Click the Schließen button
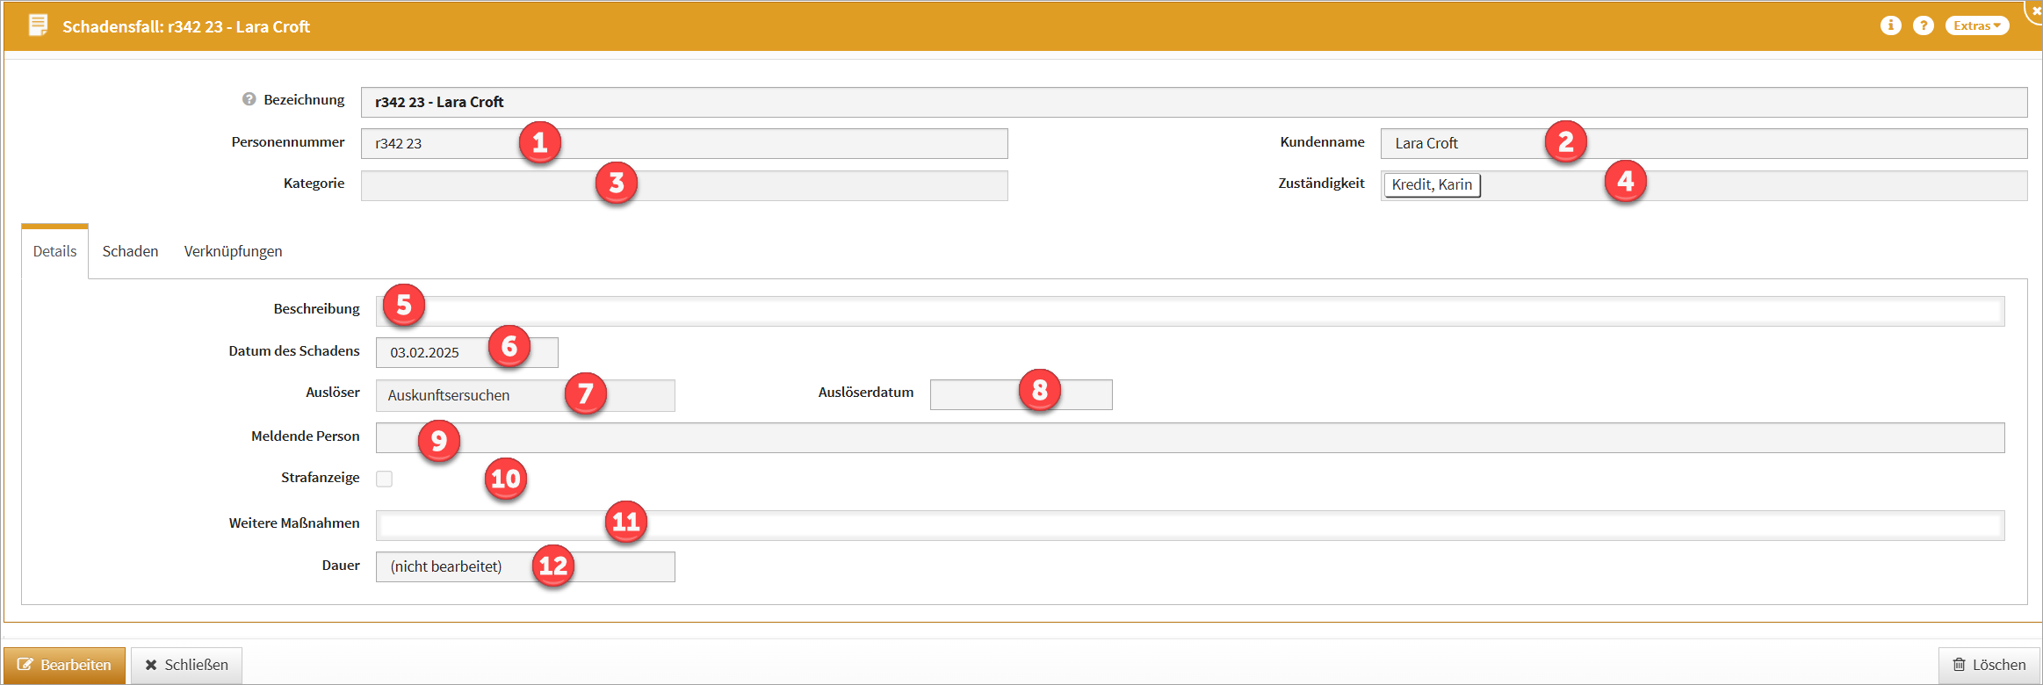This screenshot has width=2043, height=685. point(186,665)
